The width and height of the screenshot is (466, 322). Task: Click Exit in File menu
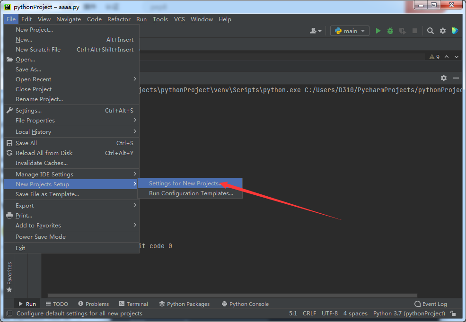[x=71, y=248]
